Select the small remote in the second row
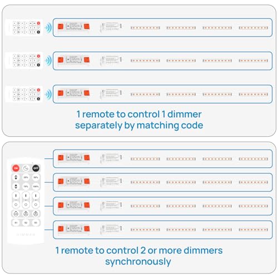 (24, 61)
